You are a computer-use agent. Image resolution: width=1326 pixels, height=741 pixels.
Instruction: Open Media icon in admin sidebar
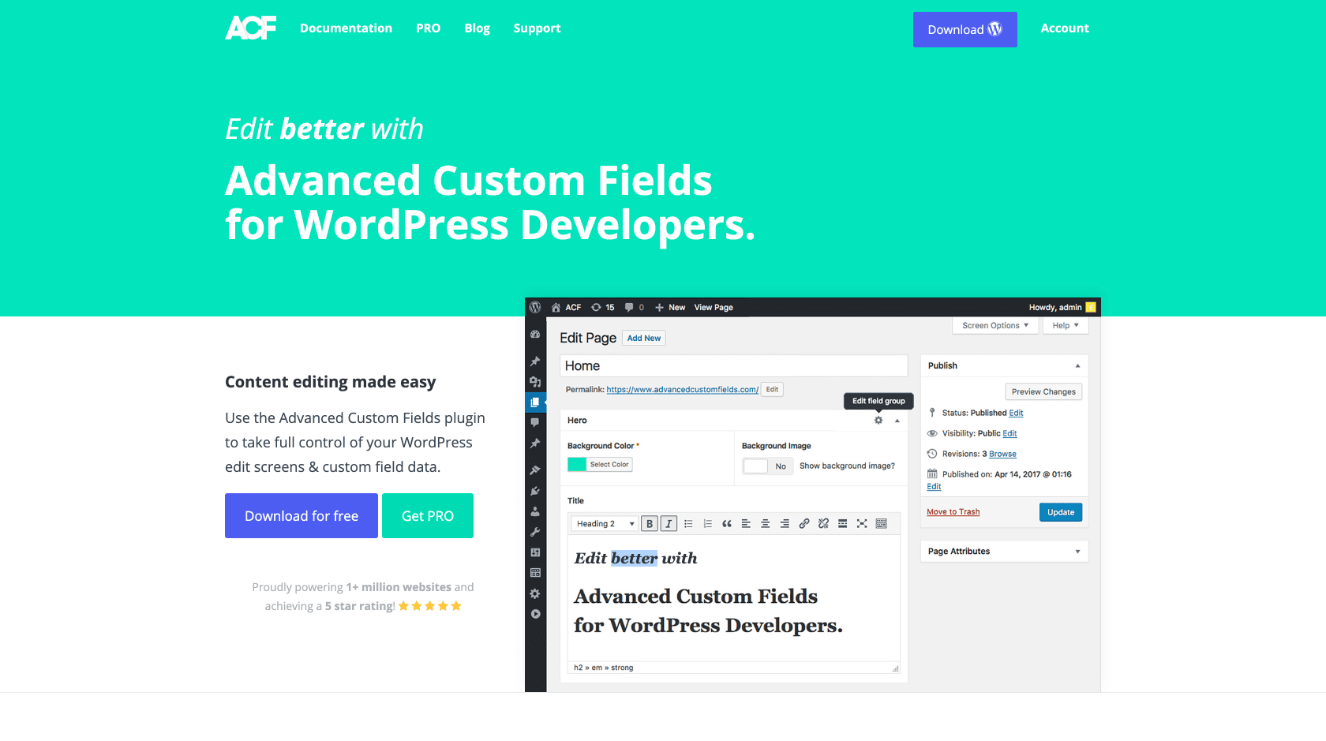click(535, 382)
